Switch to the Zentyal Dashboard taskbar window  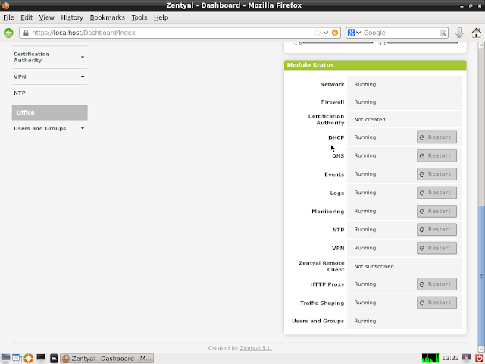pyautogui.click(x=107, y=359)
